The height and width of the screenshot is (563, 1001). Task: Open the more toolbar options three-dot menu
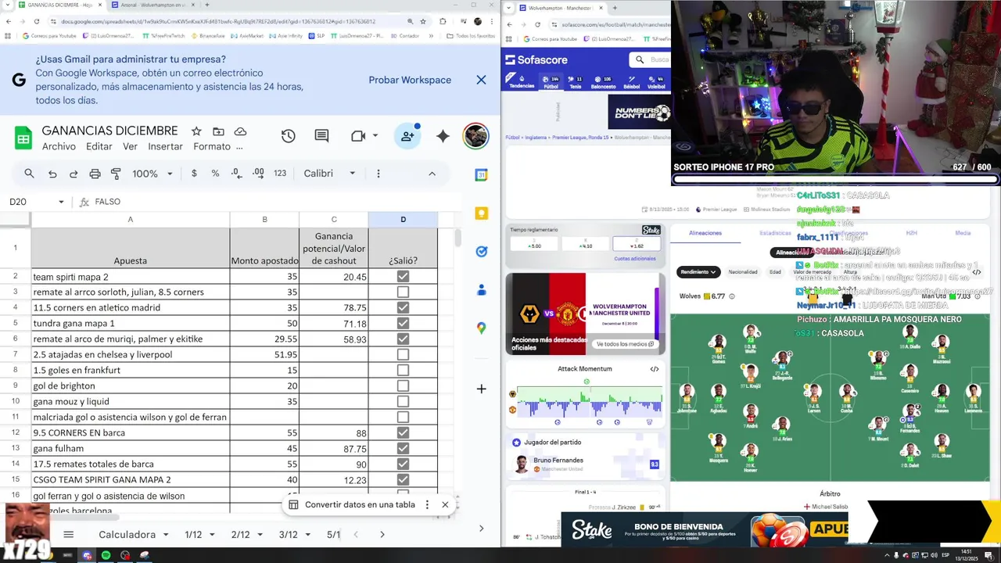pyautogui.click(x=379, y=174)
